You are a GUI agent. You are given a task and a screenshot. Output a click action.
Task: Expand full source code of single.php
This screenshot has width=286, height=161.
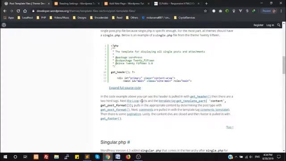tap(125, 88)
